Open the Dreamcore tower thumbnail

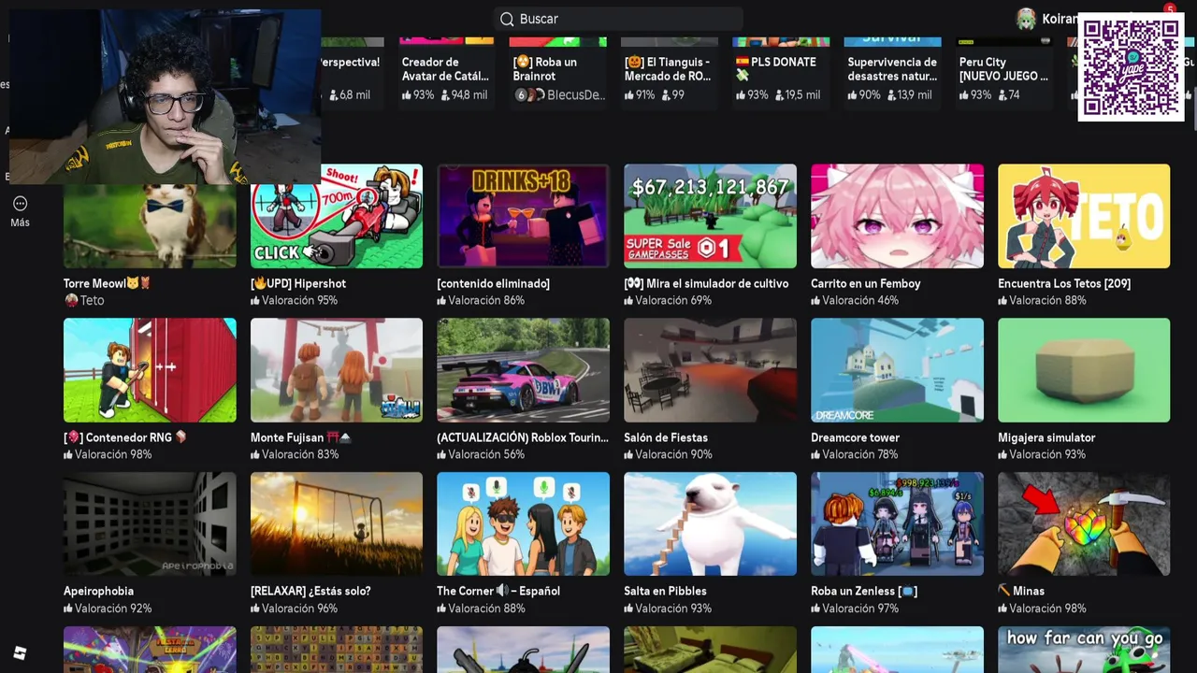897,370
